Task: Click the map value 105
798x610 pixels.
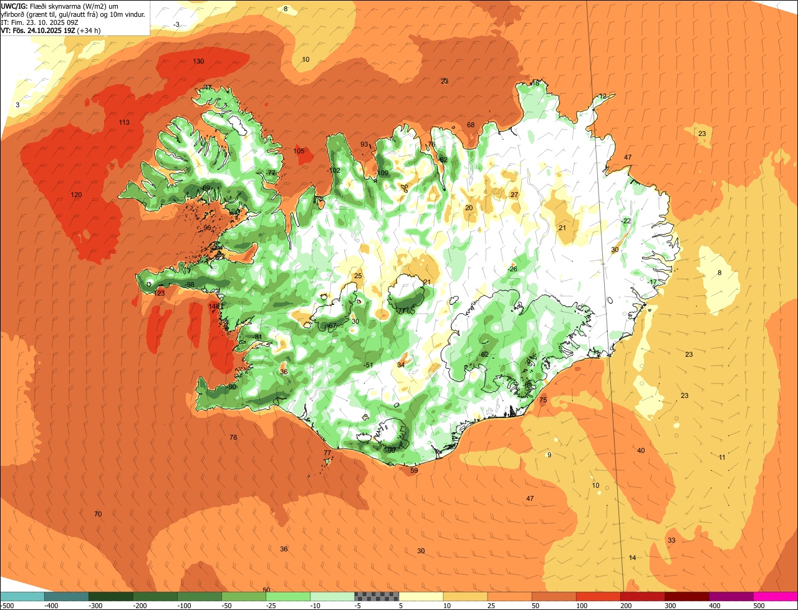Action: coord(299,151)
